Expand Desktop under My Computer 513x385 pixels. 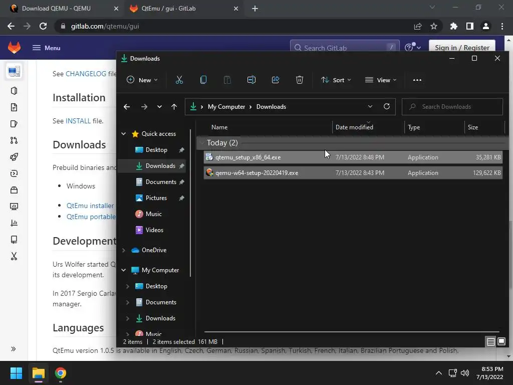[x=128, y=286]
